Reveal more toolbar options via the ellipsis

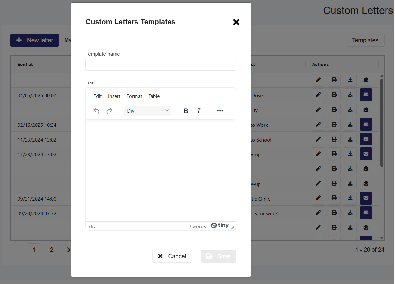click(220, 111)
